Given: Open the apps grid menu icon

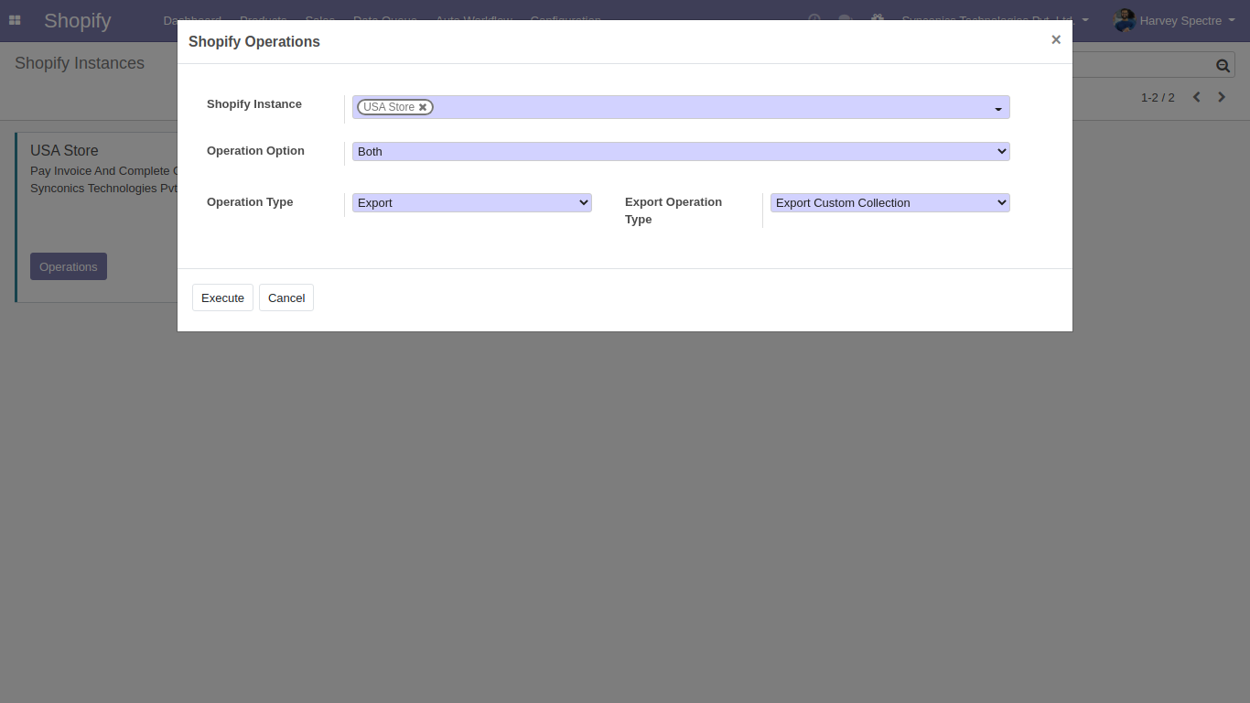Looking at the screenshot, I should click(15, 20).
